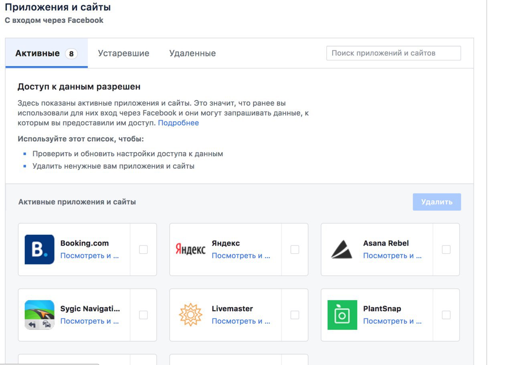The height and width of the screenshot is (365, 513).
Task: Click the Asana Rebel app name
Action: point(386,243)
